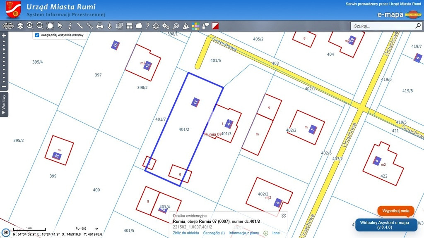Close the Działka ewidencyjna popup
The width and height of the screenshot is (424, 238).
point(284,216)
